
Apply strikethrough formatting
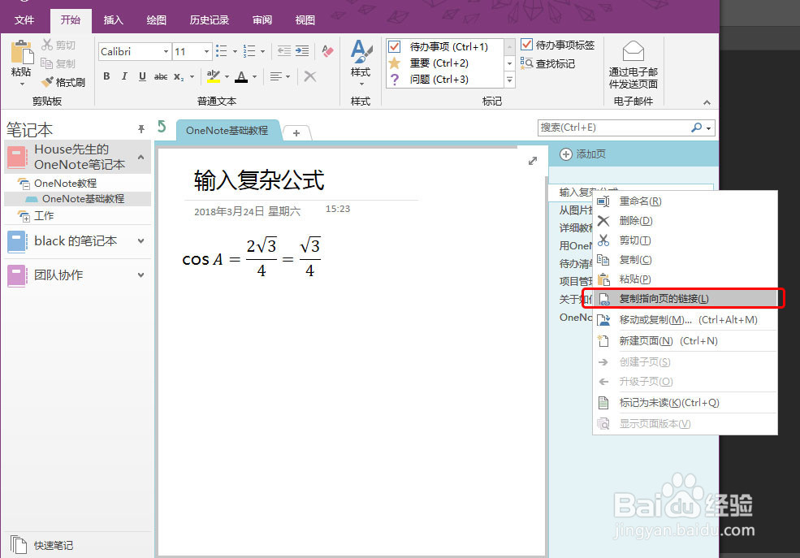[x=161, y=76]
